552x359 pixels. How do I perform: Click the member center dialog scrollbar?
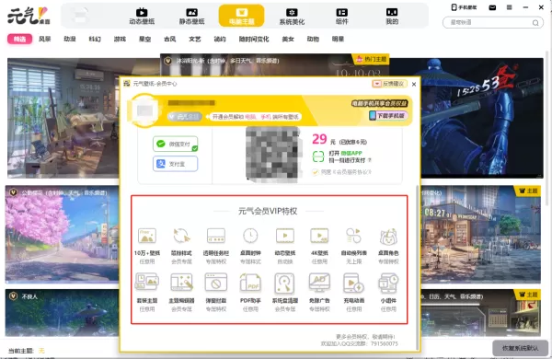418,267
